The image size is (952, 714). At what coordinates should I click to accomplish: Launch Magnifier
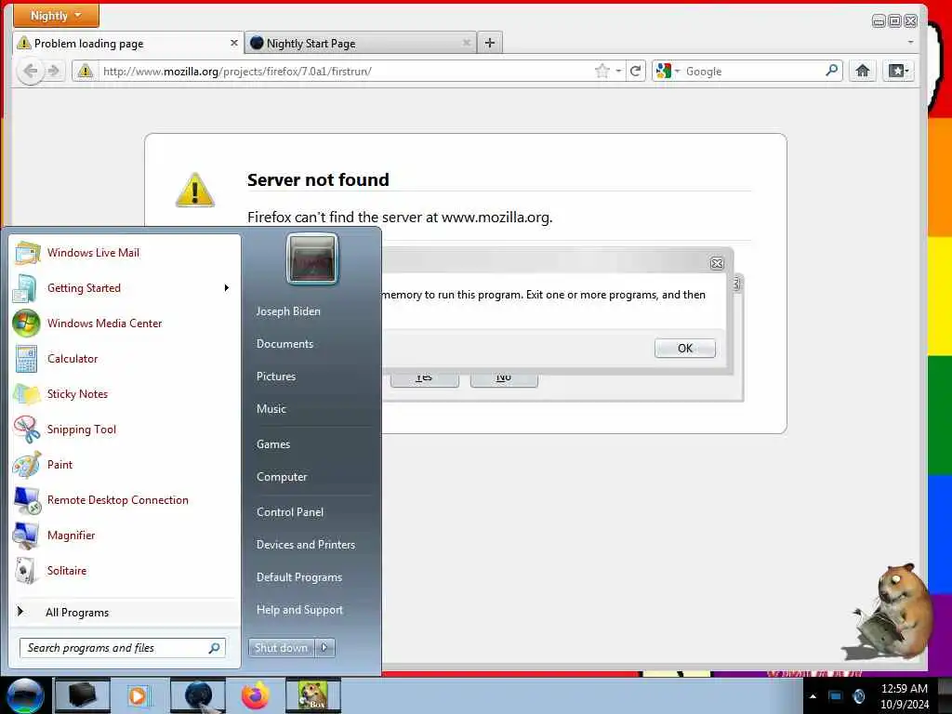126,535
